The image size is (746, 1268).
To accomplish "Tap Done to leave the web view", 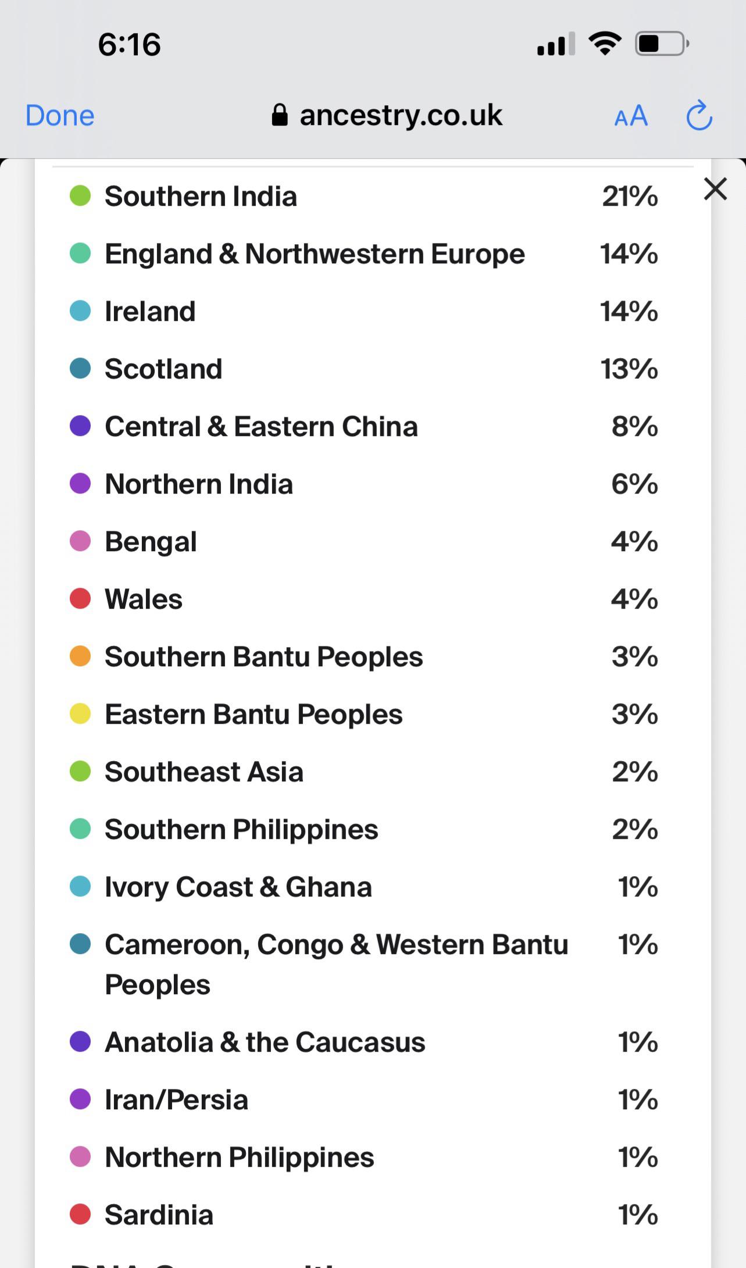I will [59, 115].
